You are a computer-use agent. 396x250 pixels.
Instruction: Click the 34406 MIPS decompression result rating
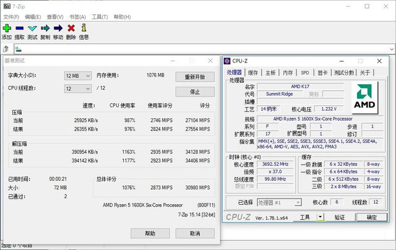[x=197, y=160]
